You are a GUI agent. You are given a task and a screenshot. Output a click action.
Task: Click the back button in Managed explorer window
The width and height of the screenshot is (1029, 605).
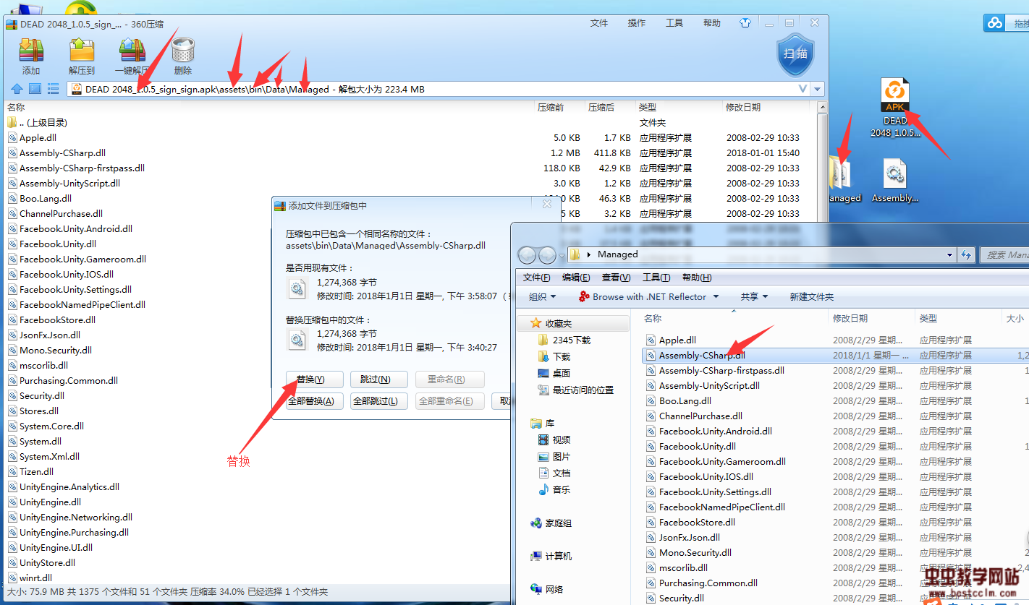pyautogui.click(x=527, y=254)
